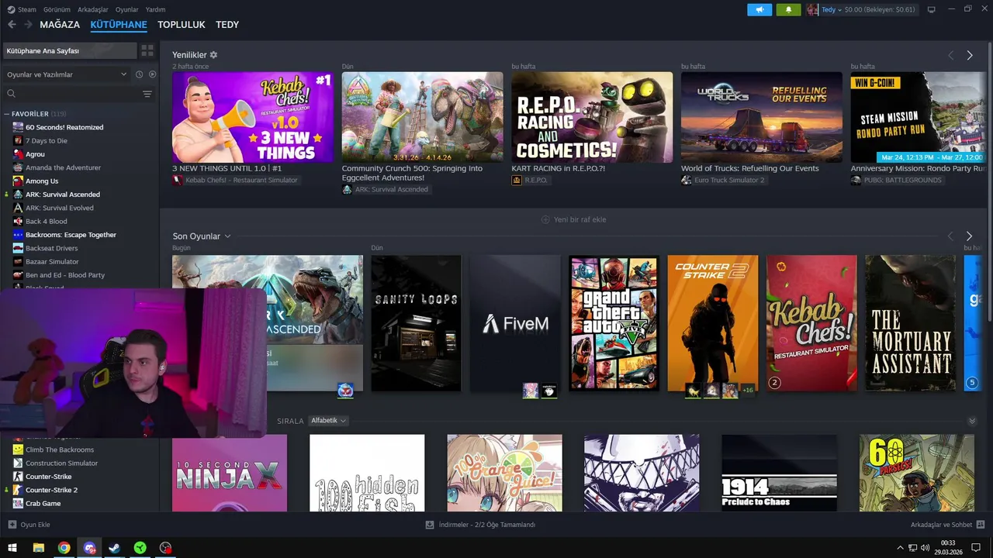Click the recent activity clock filter icon
This screenshot has width=993, height=558.
coord(140,74)
